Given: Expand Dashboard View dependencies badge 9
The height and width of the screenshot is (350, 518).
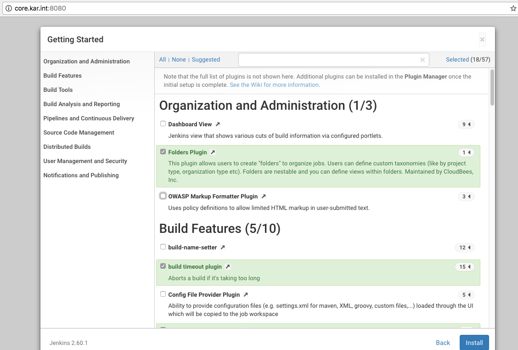Looking at the screenshot, I should click(x=466, y=124).
